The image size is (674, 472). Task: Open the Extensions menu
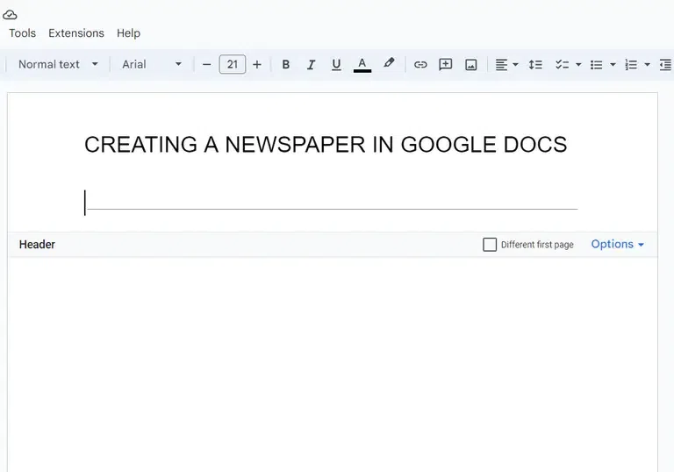point(75,33)
